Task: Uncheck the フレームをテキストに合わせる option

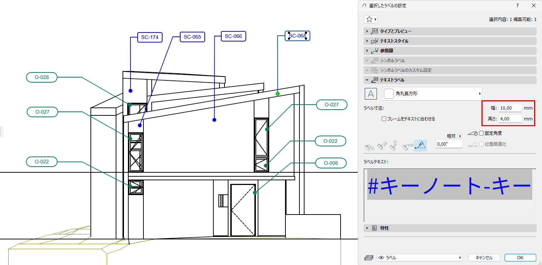Action: pyautogui.click(x=383, y=119)
